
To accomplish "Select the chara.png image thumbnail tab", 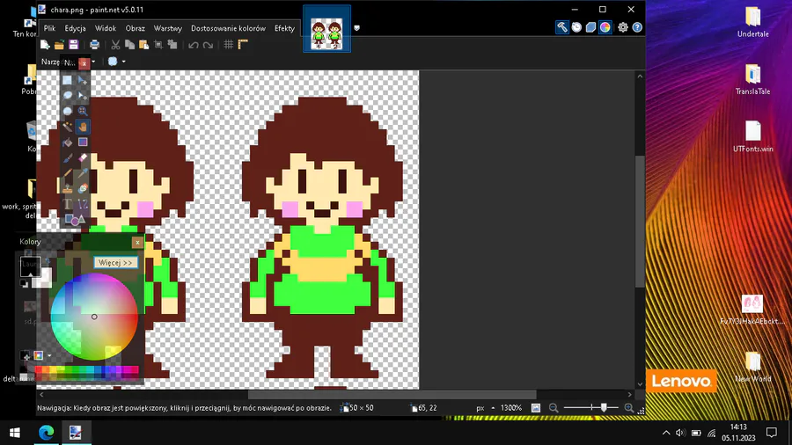I will [x=326, y=28].
